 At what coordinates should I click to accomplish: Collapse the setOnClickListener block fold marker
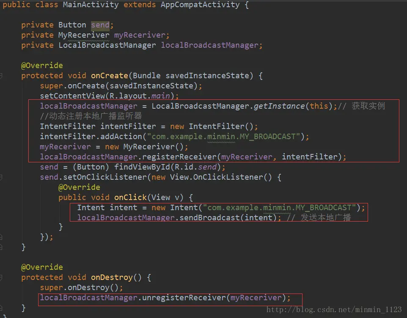click(x=1, y=178)
